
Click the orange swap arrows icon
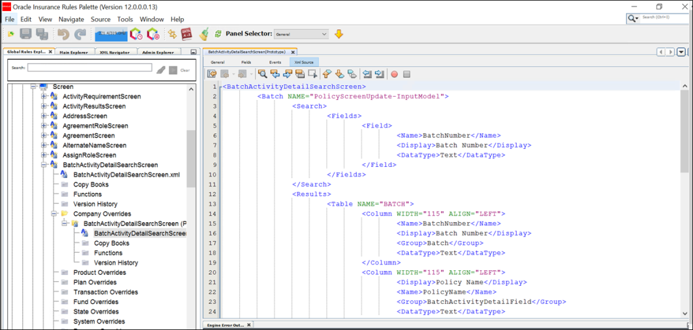point(172,34)
